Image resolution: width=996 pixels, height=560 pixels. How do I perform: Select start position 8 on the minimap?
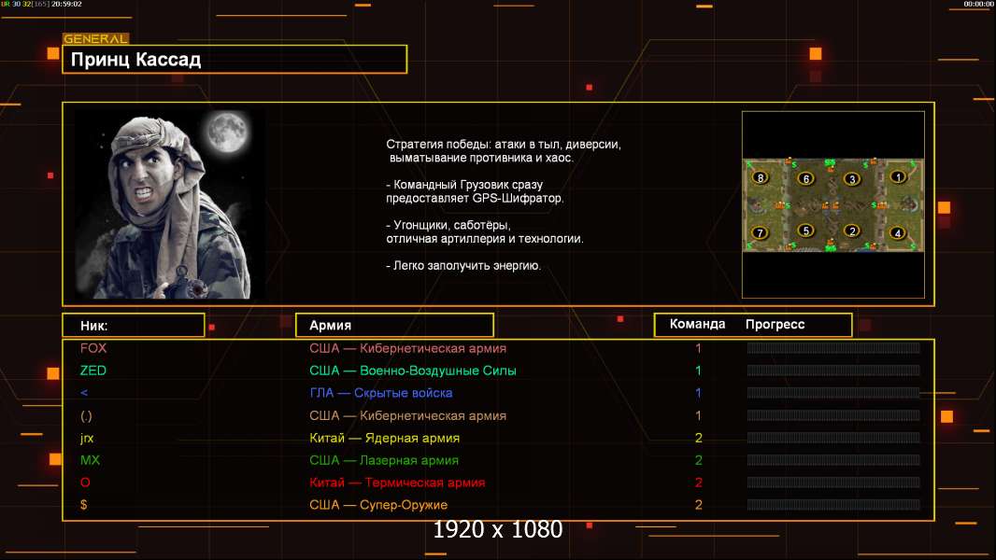pos(761,177)
